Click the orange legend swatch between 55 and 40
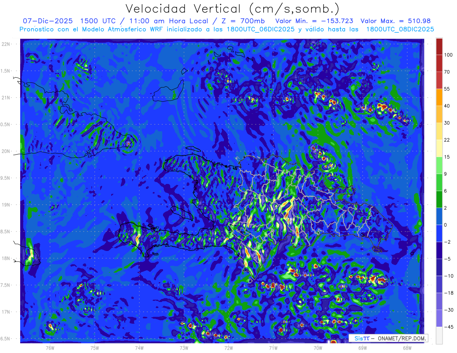This screenshot has width=457, height=353. (x=439, y=97)
